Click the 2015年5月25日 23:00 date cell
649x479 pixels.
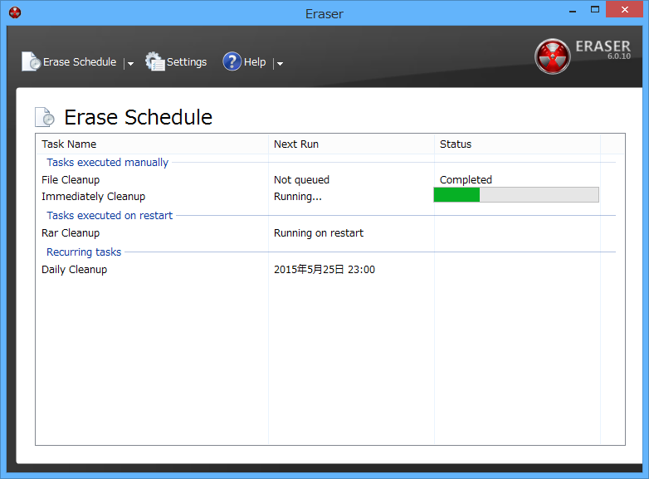(324, 269)
